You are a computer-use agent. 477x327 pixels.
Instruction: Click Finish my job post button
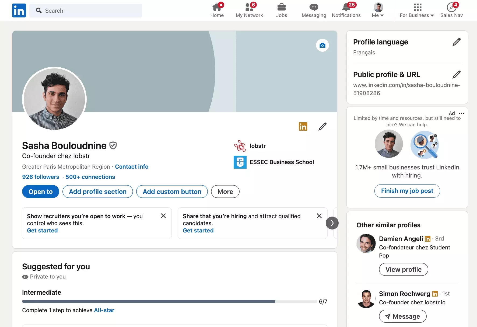pos(407,191)
